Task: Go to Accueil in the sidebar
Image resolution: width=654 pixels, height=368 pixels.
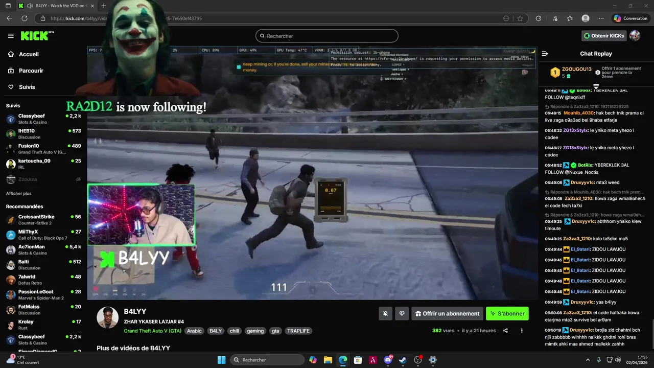Action: point(29,54)
